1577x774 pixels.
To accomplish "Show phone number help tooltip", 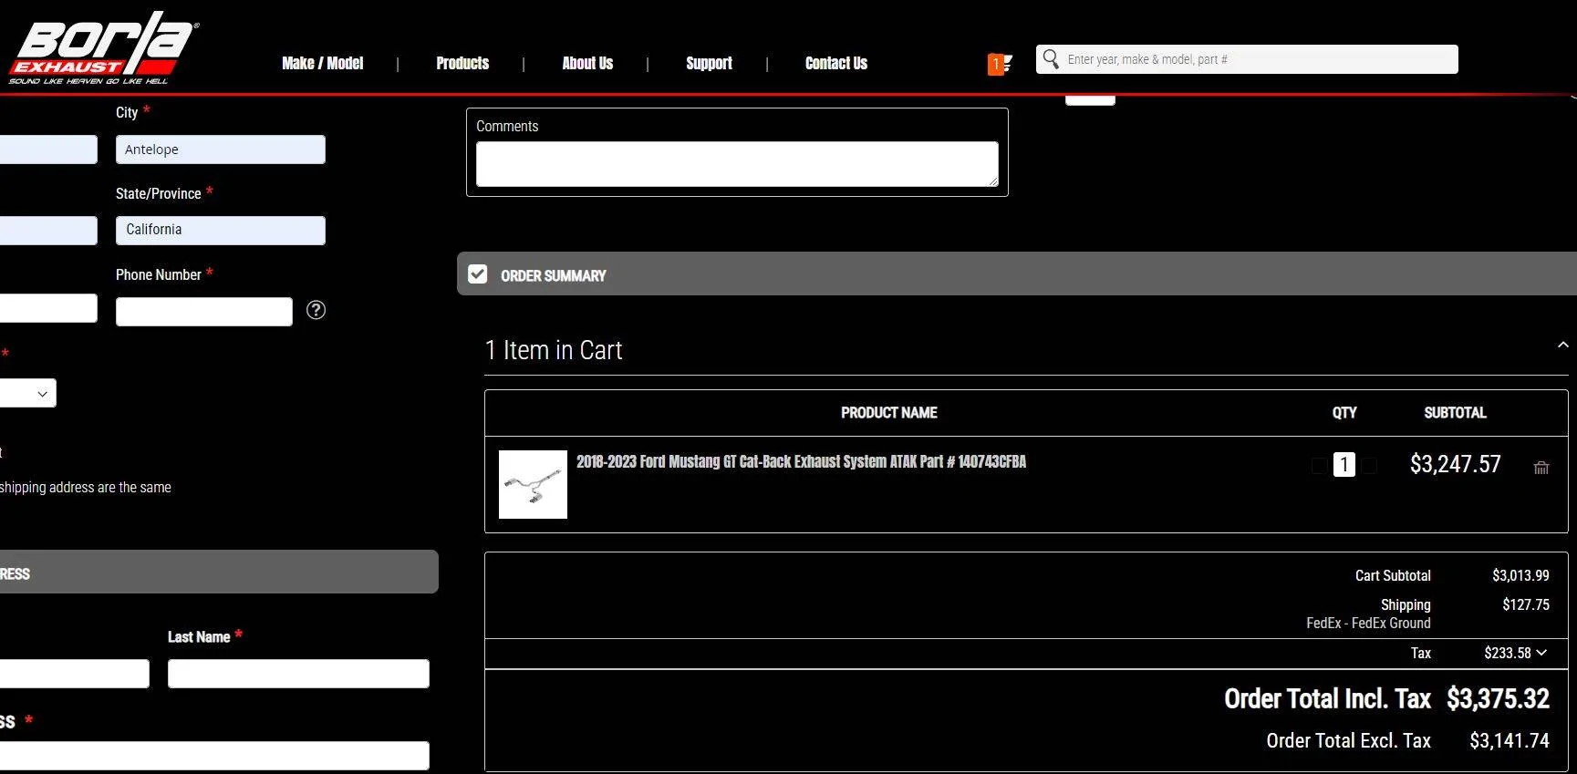I will 316,310.
